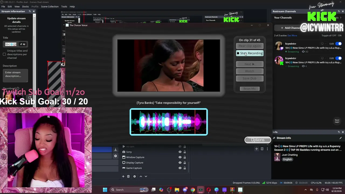Unlock the Game Capture source
The image size is (345, 194).
185,168
